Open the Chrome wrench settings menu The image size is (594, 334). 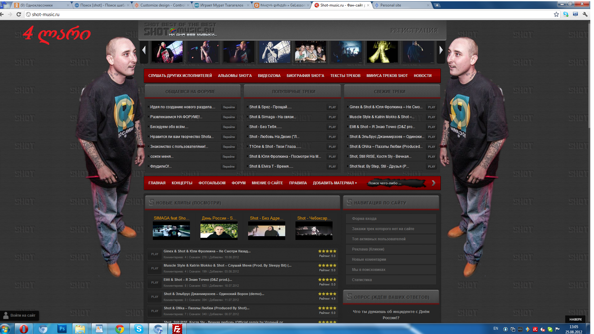point(585,14)
